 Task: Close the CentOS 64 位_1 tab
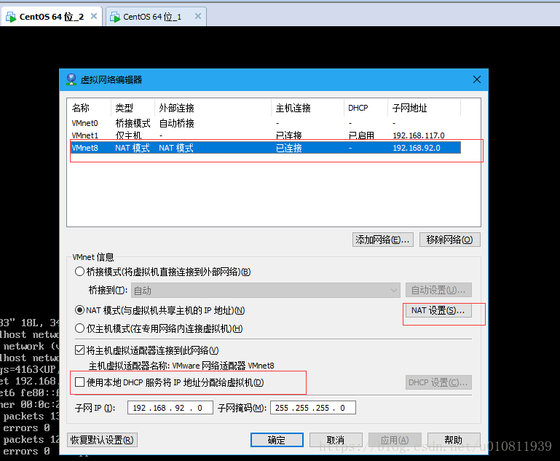coord(198,16)
